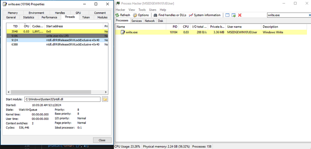This screenshot has height=149, width=311.
Task: Open the Hacker menu
Action: pyautogui.click(x=121, y=10)
